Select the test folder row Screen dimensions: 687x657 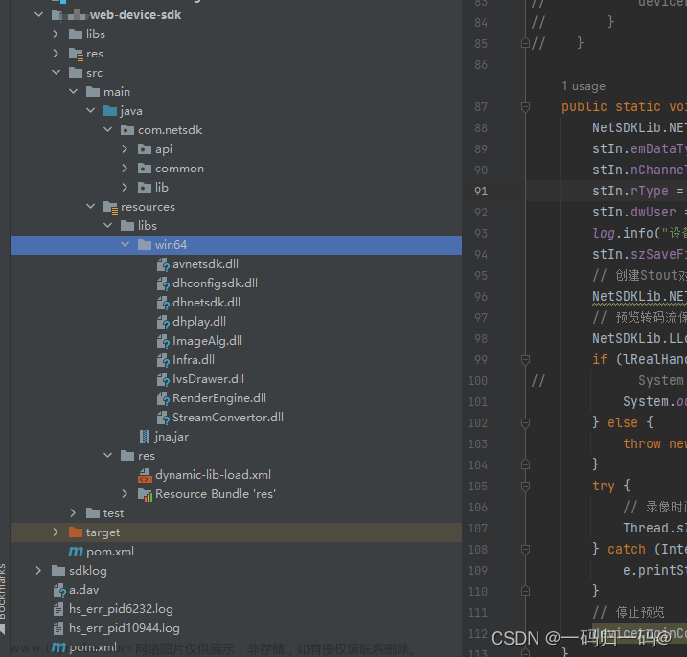(x=236, y=513)
